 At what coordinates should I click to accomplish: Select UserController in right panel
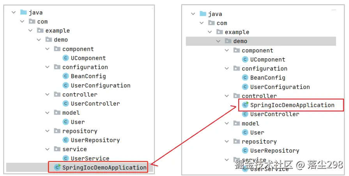275,114
